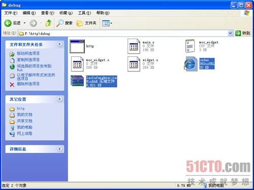Open the 收藏(A) menu
This screenshot has width=254, height=190.
66,13
